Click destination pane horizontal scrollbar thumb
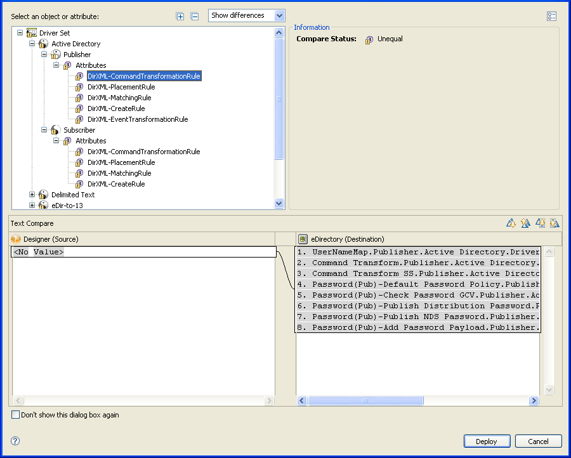Image resolution: width=571 pixels, height=458 pixels. coord(365,400)
